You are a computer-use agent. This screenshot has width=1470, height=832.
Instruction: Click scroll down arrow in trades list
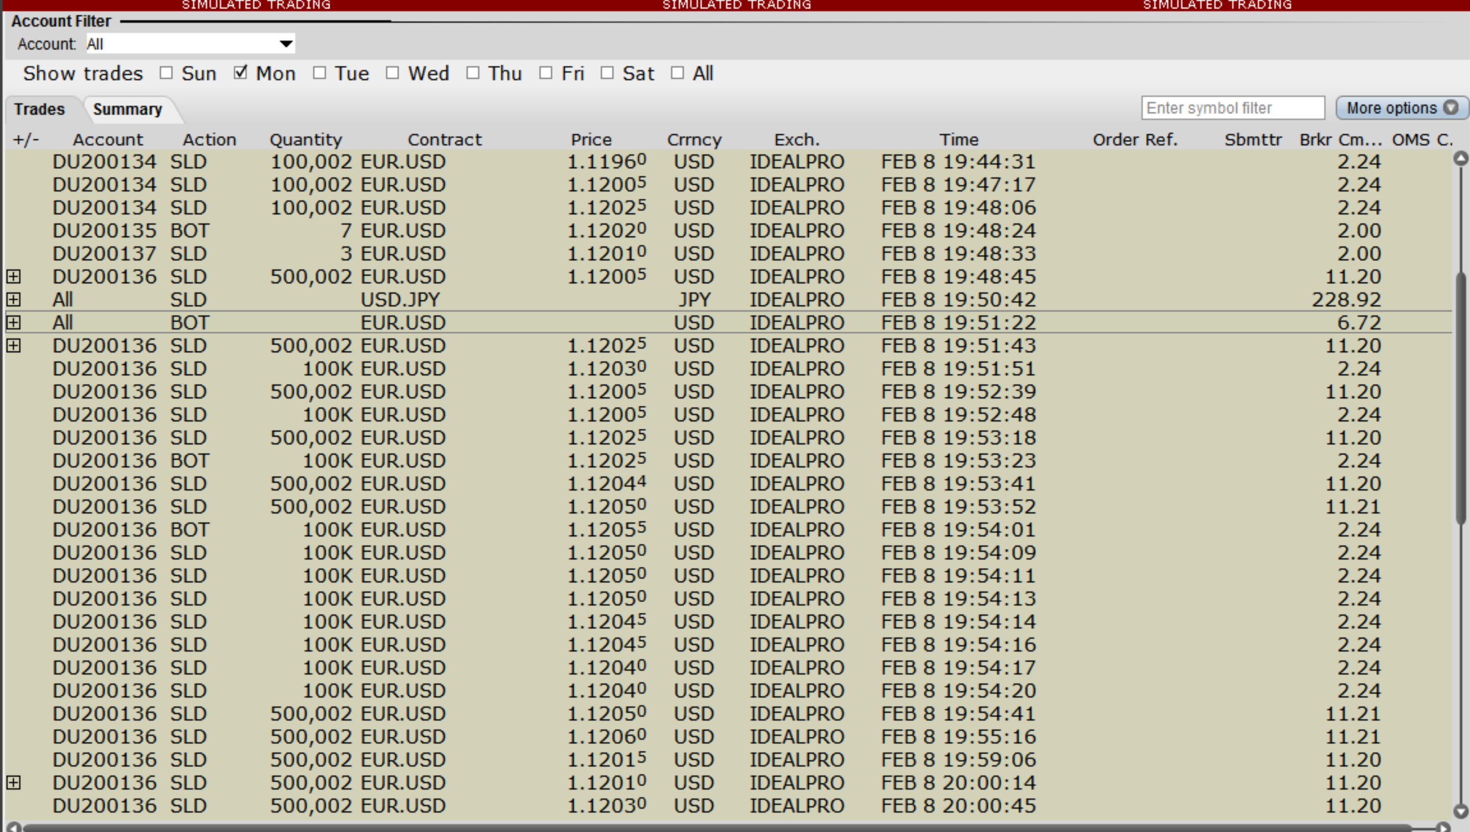coord(1460,811)
